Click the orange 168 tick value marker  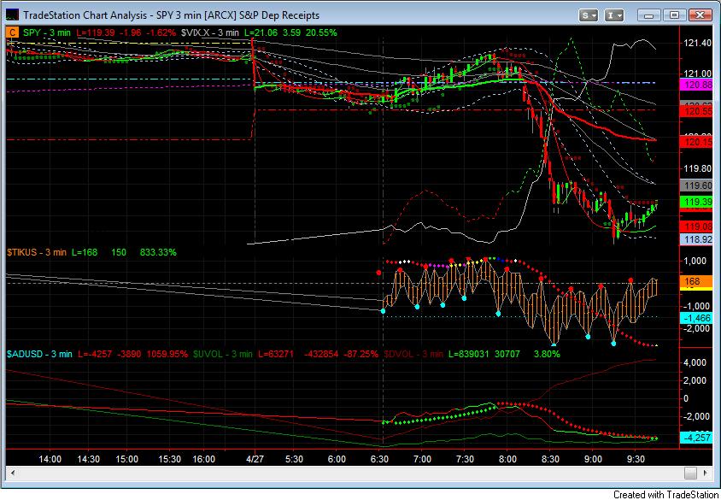[697, 280]
